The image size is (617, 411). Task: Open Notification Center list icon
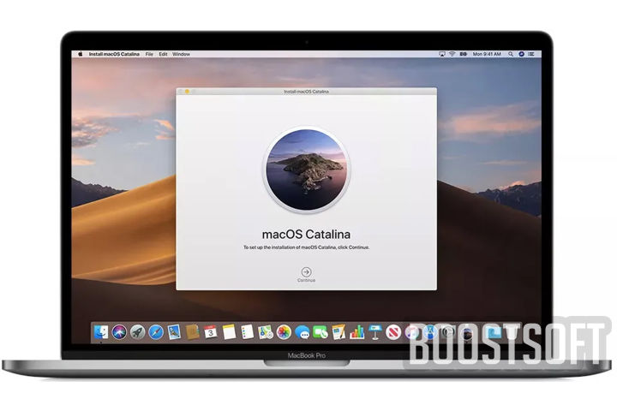coord(531,54)
